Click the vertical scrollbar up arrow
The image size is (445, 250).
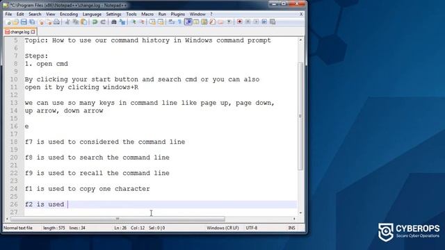[300, 40]
